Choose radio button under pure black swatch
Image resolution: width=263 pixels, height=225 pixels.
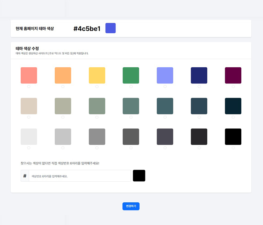coord(233,148)
